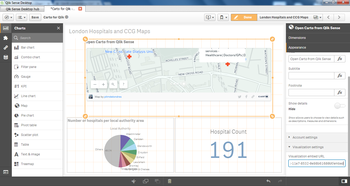The width and height of the screenshot is (350, 186).
Task: Zoom in on the Carto map
Action: pyautogui.click(x=103, y=84)
